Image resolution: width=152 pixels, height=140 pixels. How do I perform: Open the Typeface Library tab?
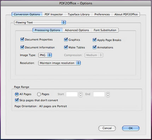click(78, 14)
